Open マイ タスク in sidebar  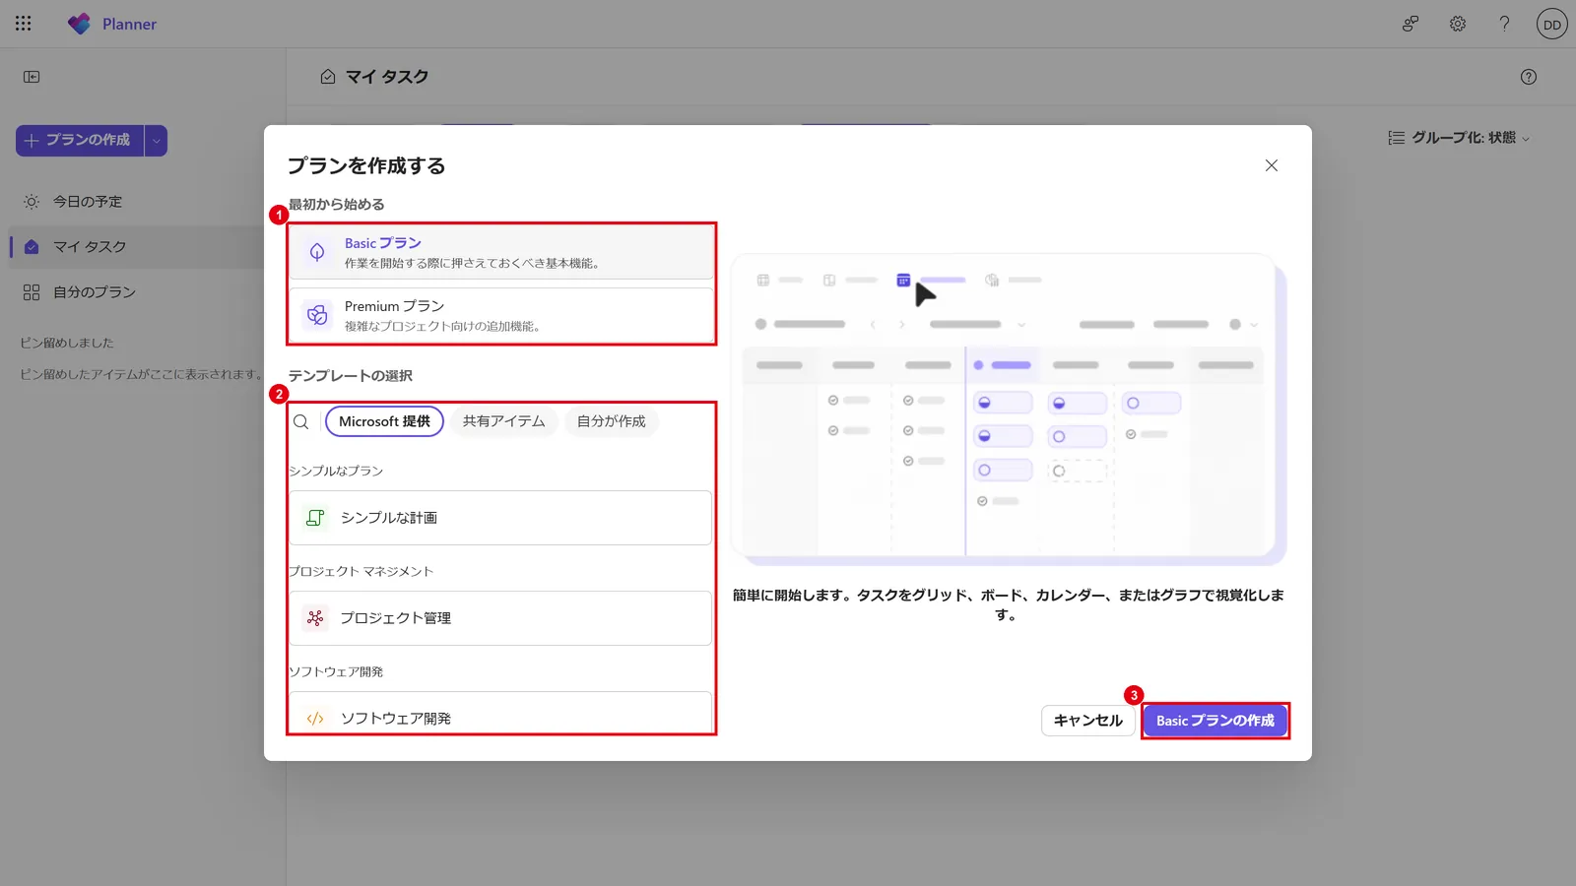[138, 247]
